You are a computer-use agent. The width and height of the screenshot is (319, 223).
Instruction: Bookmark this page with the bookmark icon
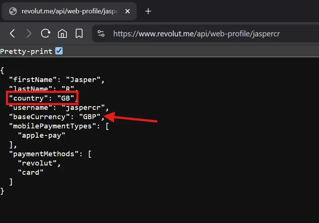click(79, 33)
